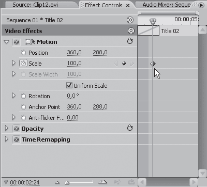Expand the Opacity effect

[x=7, y=128]
